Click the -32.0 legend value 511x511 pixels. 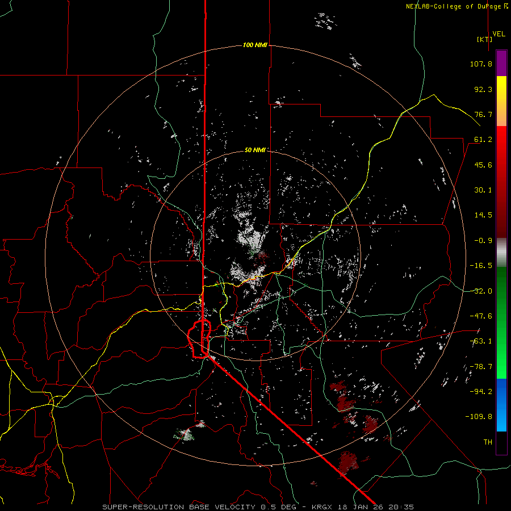click(x=481, y=291)
